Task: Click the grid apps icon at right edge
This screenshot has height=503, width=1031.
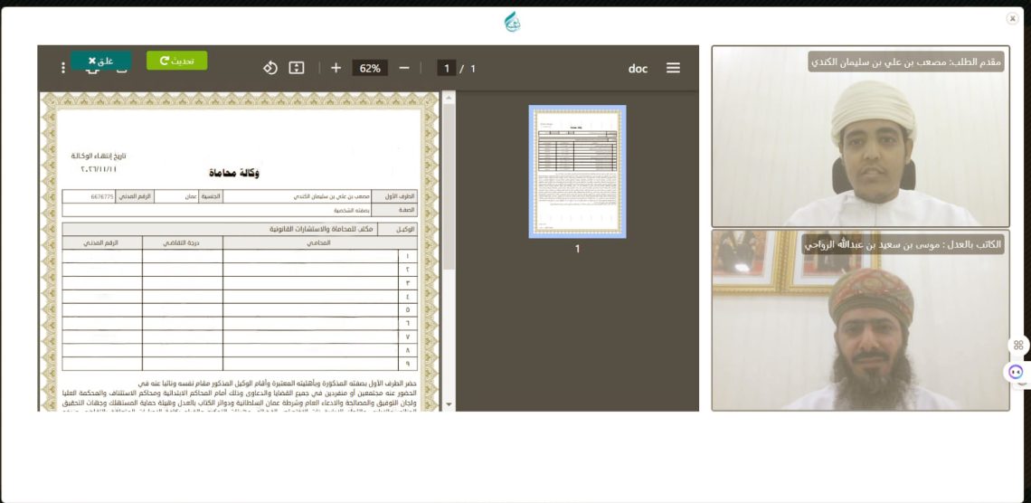Action: click(1017, 346)
